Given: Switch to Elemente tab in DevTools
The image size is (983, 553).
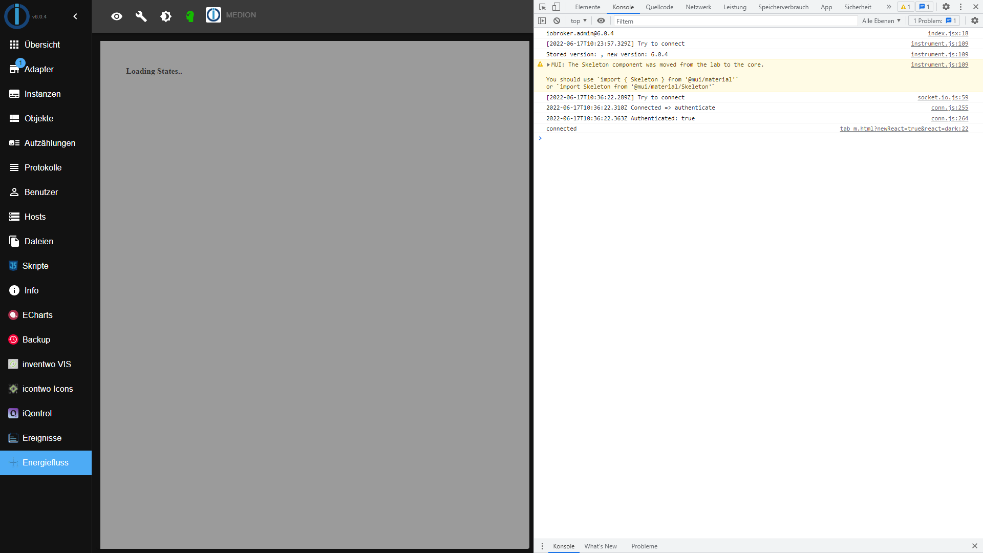Looking at the screenshot, I should [x=587, y=7].
